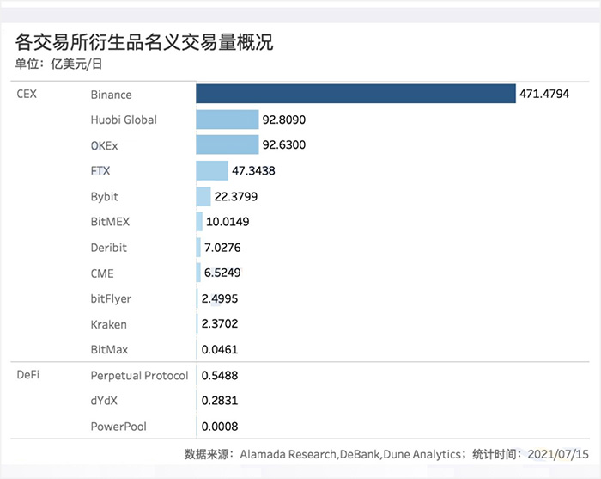This screenshot has width=601, height=479.
Task: Click the value 92.6300
Action: pos(284,144)
